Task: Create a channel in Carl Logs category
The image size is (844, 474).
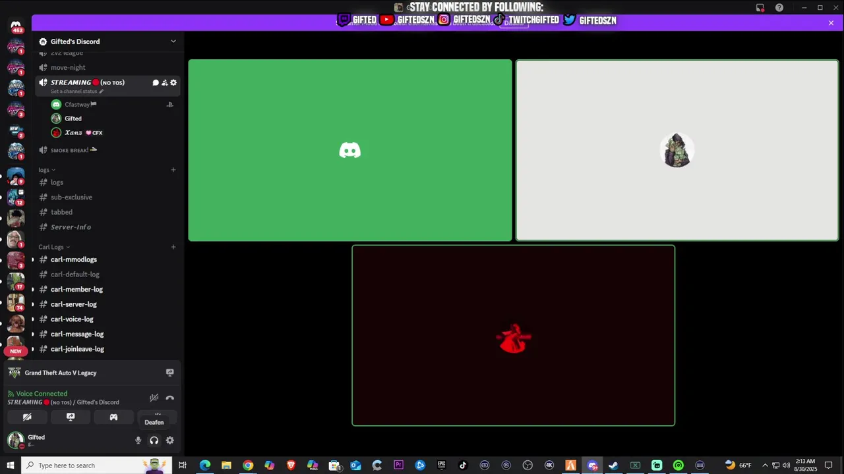Action: [173, 247]
